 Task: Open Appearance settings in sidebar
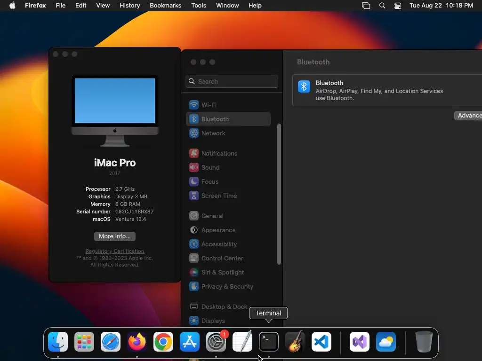click(228, 230)
